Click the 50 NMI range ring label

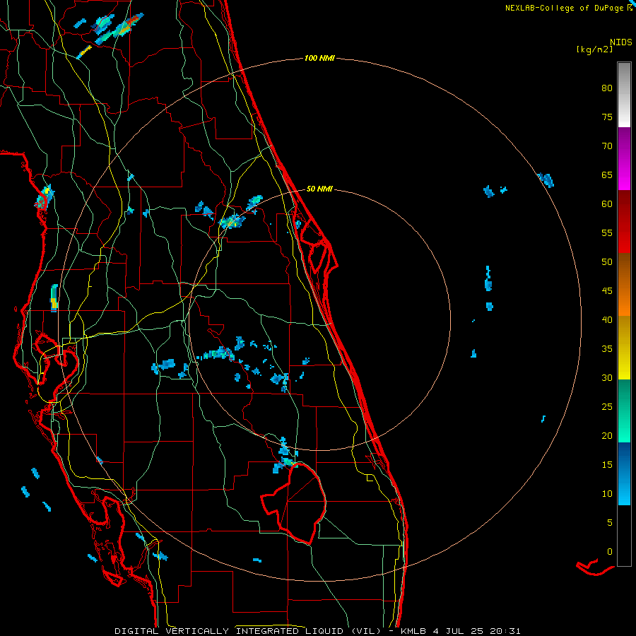coord(319,189)
